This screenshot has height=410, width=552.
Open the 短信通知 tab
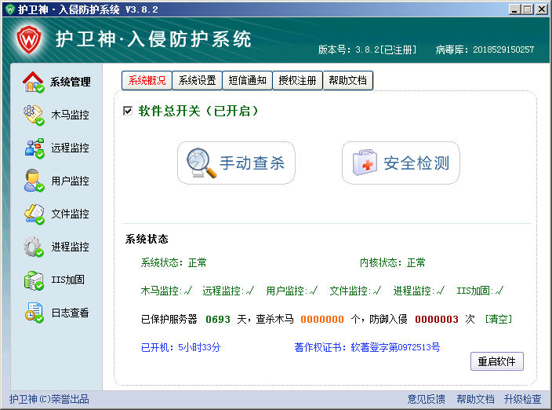pos(247,80)
